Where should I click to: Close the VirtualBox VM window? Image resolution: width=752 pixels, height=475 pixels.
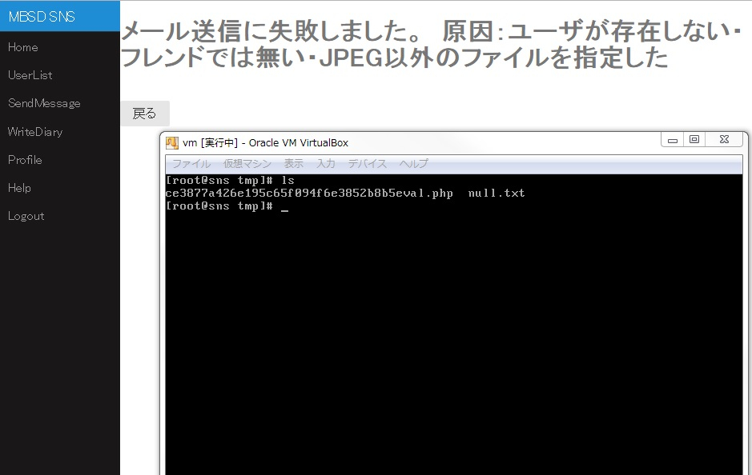[x=724, y=140]
